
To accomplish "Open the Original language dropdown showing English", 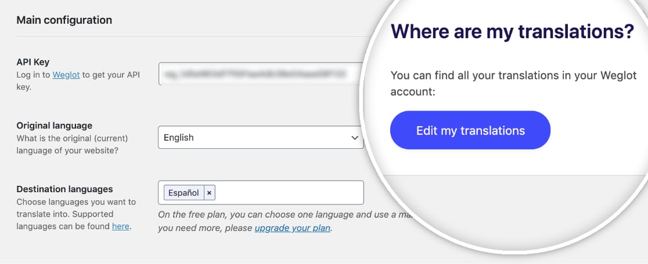I will pyautogui.click(x=261, y=137).
